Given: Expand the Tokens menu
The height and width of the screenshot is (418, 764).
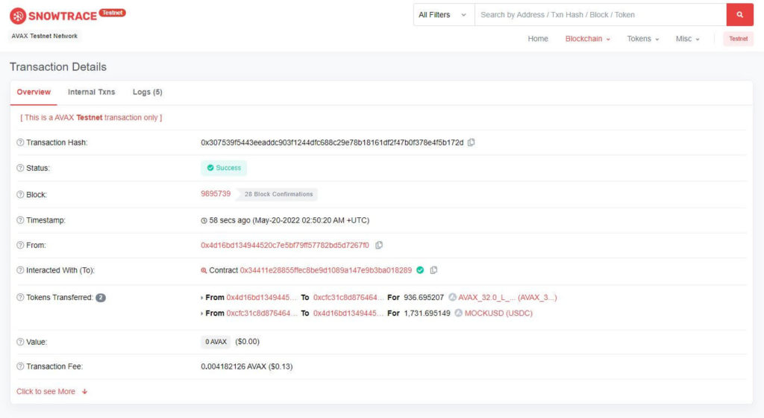Looking at the screenshot, I should pos(642,39).
